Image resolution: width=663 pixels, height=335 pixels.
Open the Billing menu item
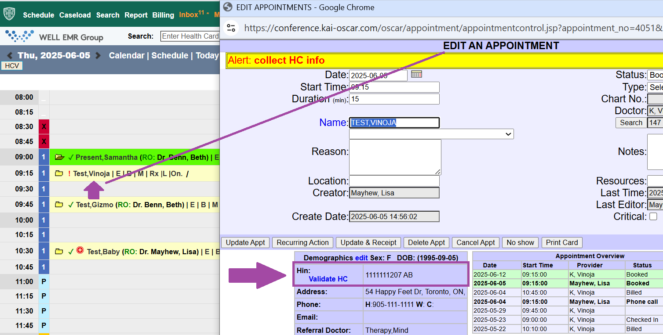[163, 15]
